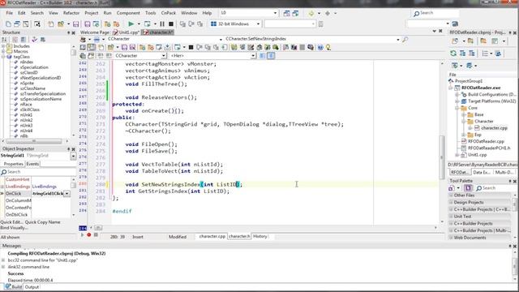519x292 pixels.
Task: Open the Component menu
Action: [128, 13]
